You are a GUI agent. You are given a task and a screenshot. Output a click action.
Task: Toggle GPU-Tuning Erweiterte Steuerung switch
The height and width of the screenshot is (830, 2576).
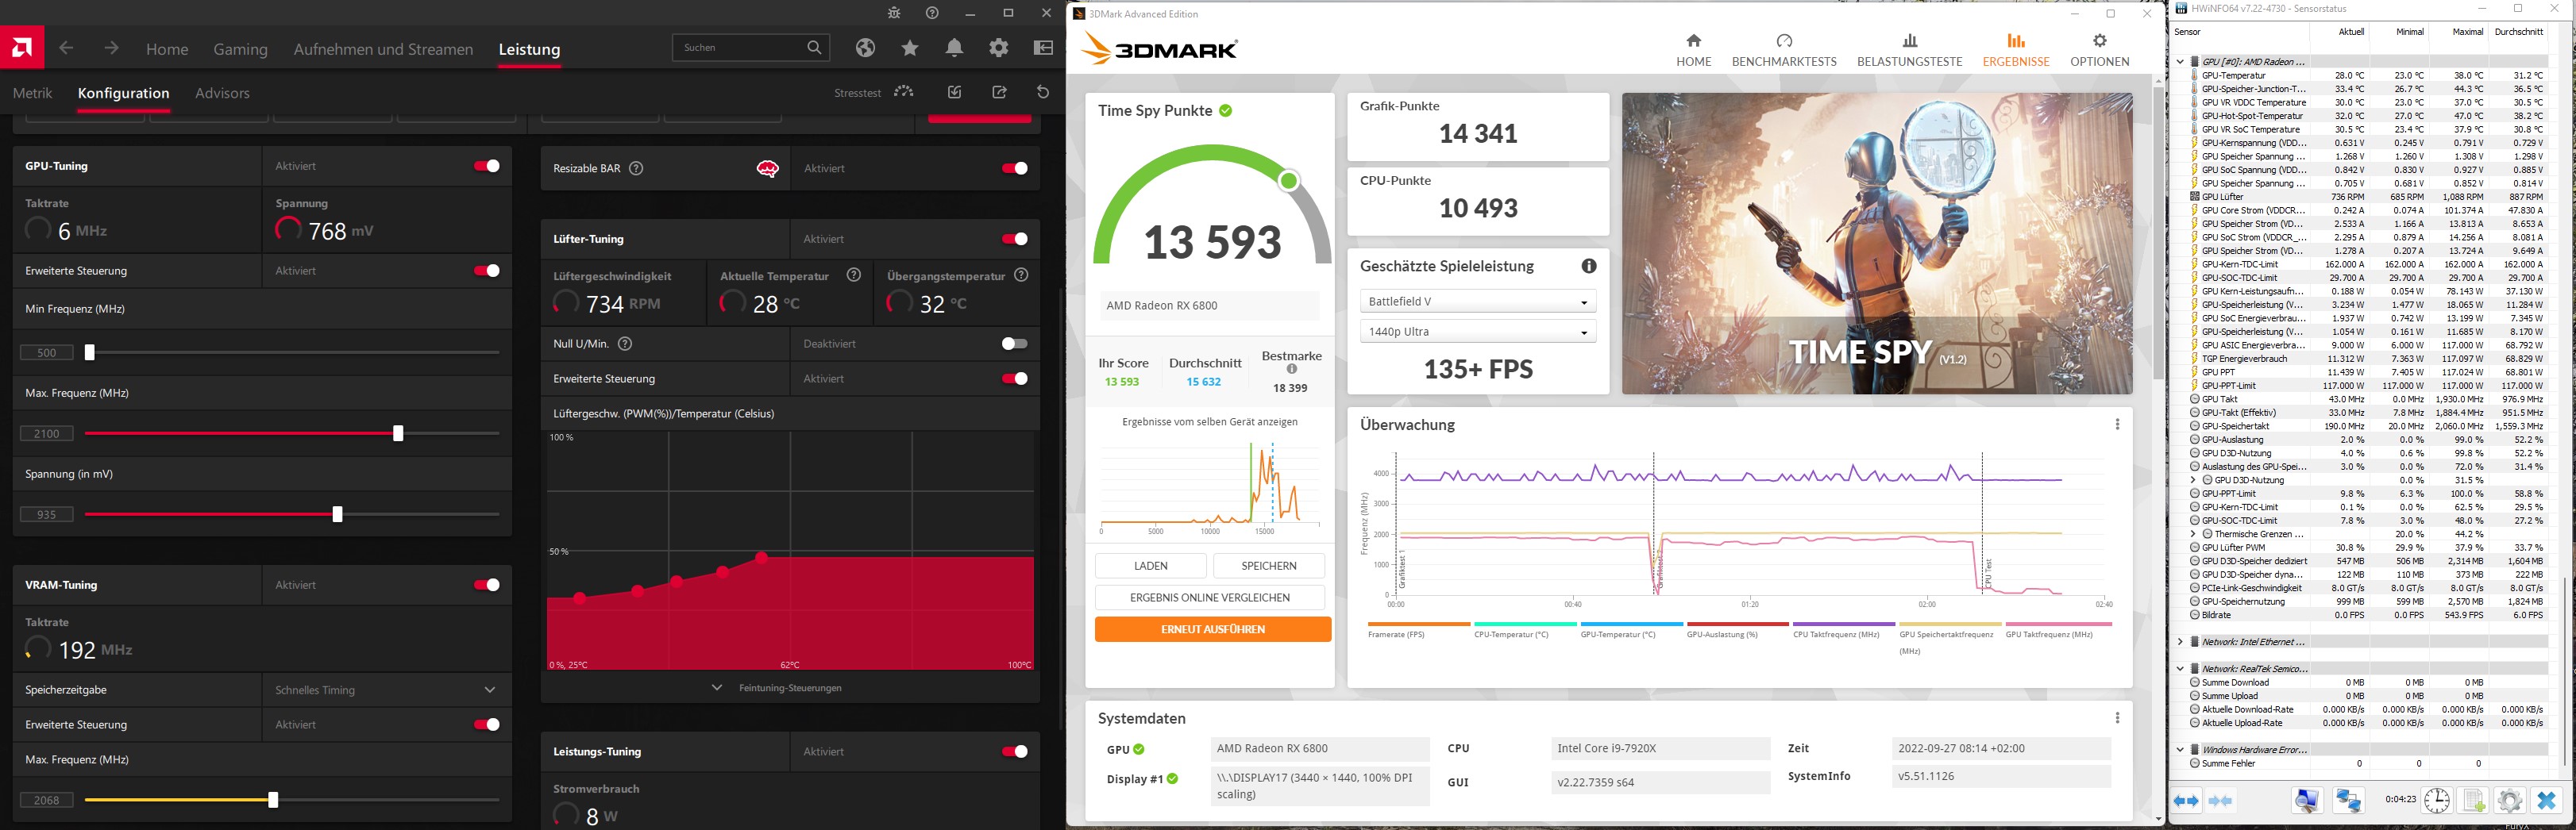487,271
